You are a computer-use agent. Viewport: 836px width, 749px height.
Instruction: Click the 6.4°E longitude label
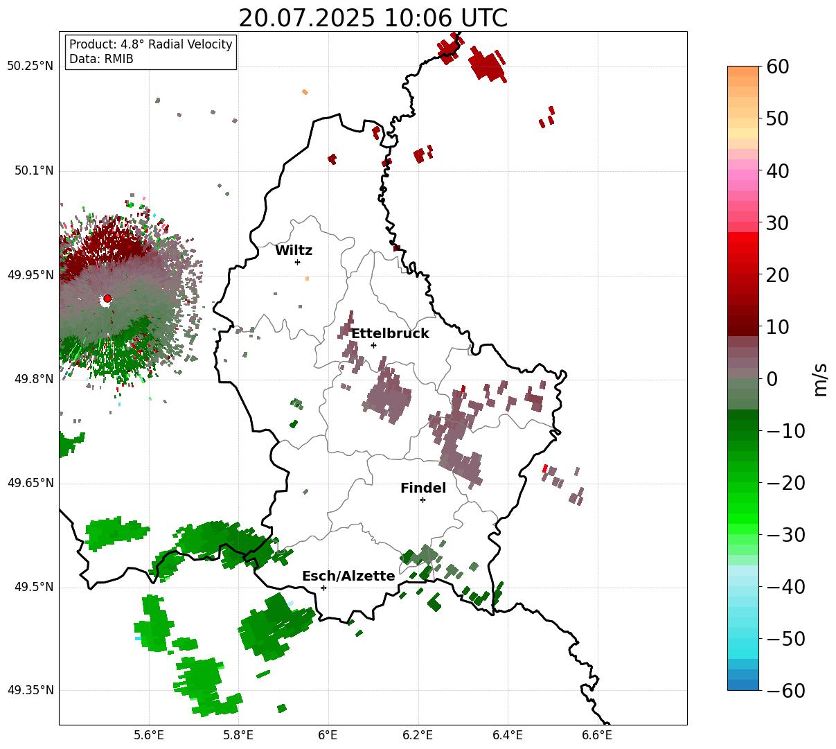click(508, 734)
